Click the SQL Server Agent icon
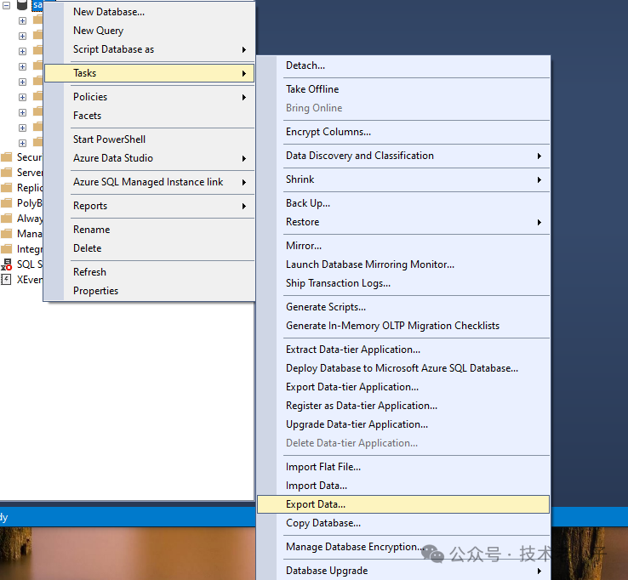This screenshot has width=628, height=580. point(7,264)
